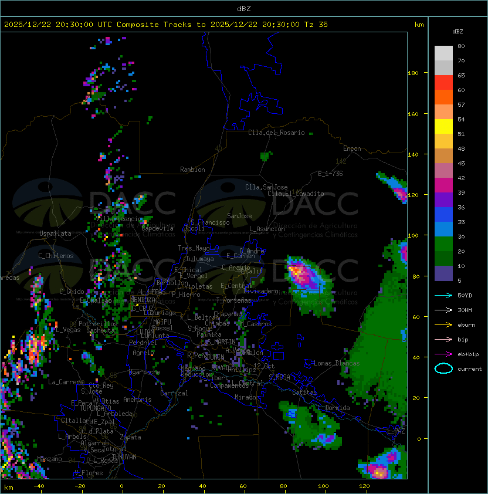
Task: Click the cyan 50YD track arrow in legend
Action: 443,296
